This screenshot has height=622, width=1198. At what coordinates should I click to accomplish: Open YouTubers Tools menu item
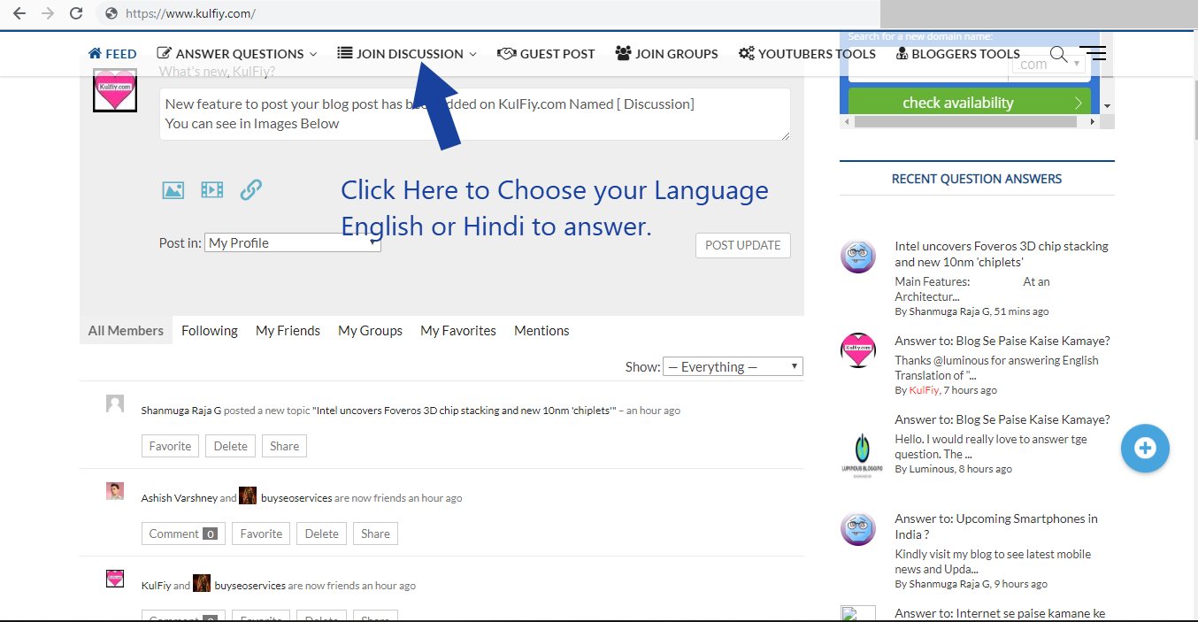click(807, 54)
